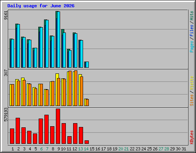Click green day label 28
This screenshot has width=196, height=153.
tap(167, 149)
